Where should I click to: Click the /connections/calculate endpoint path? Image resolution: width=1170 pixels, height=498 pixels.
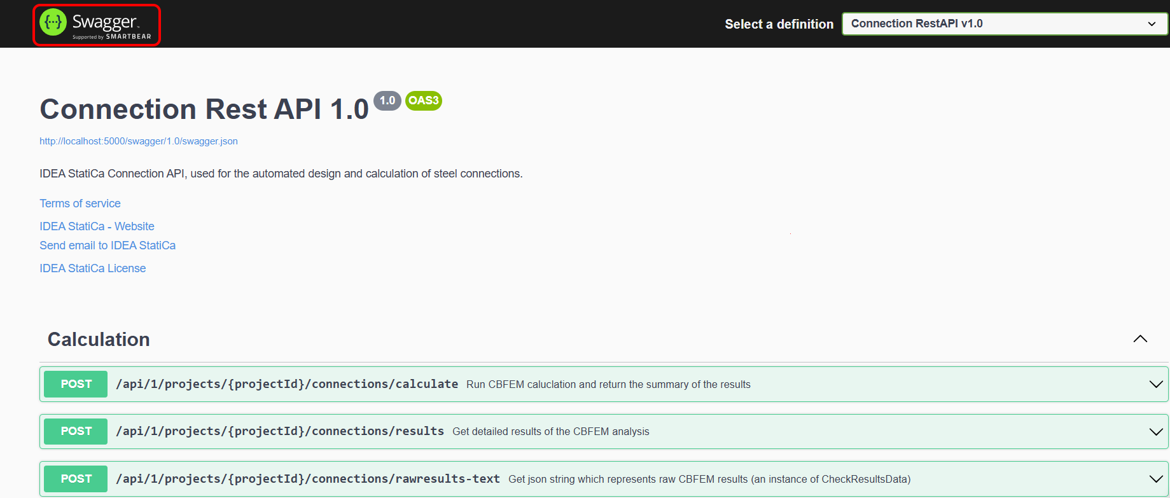click(x=287, y=384)
